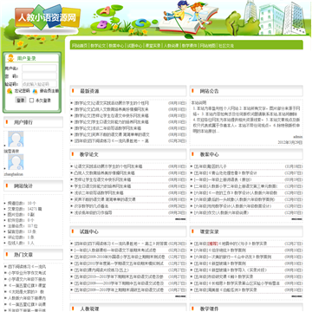This screenshot has height=312, width=312.
Task: Click the more link under 教学论文 list
Action: pos(180,219)
